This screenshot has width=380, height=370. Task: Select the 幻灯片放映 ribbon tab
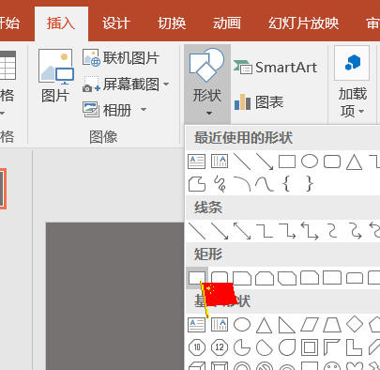pos(303,23)
